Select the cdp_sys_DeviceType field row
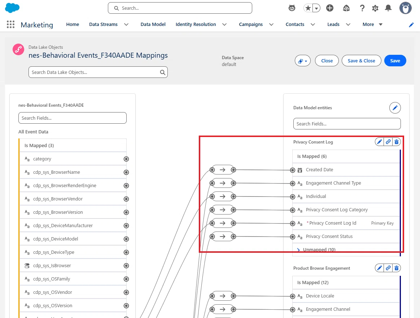Viewport: 420px width, 318px height. coord(73,252)
